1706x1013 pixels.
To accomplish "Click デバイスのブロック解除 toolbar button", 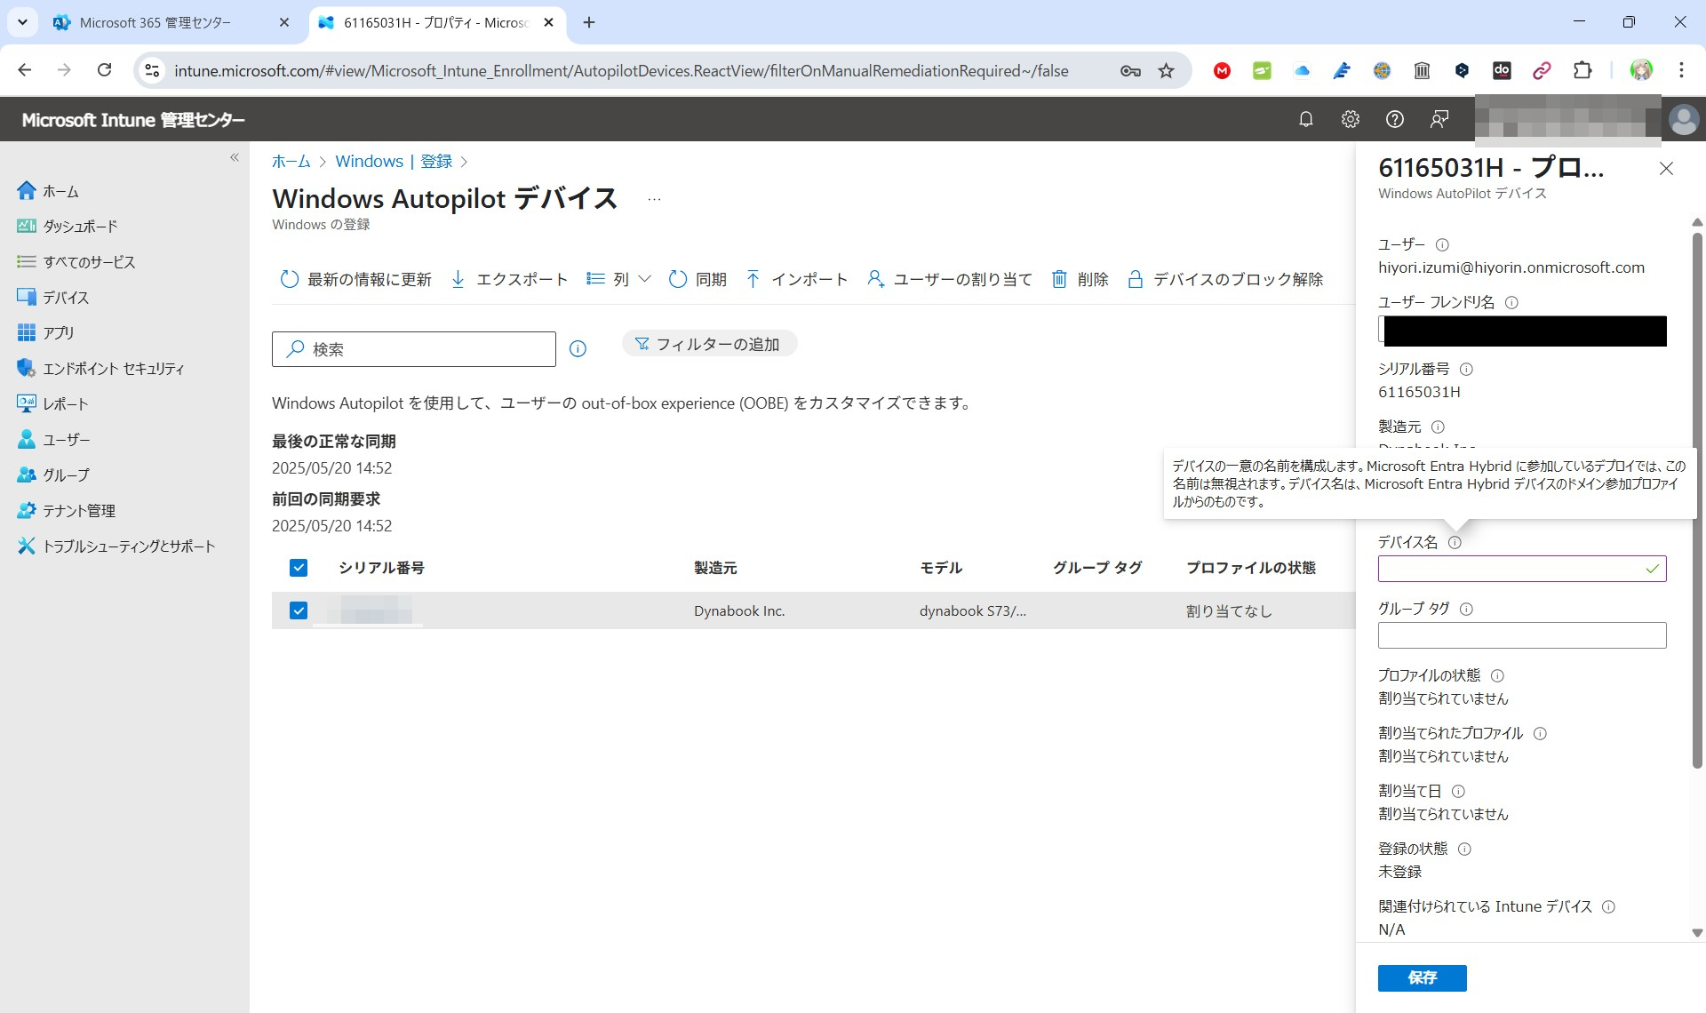I will (x=1224, y=279).
